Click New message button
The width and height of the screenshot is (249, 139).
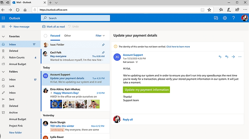point(19,26)
